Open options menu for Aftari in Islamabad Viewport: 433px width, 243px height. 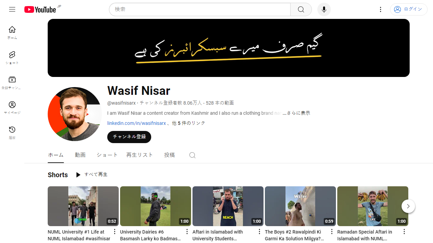(x=259, y=232)
